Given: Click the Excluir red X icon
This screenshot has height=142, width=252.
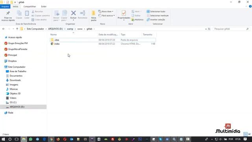Looking at the screenshot, I should coord(74,13).
